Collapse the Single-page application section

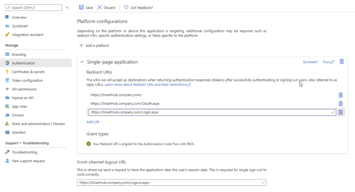tap(82, 62)
